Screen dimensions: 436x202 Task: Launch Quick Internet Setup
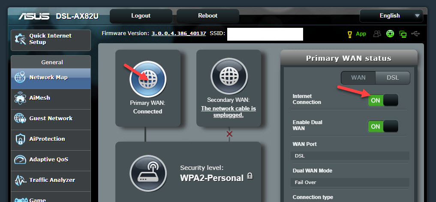tap(51, 40)
